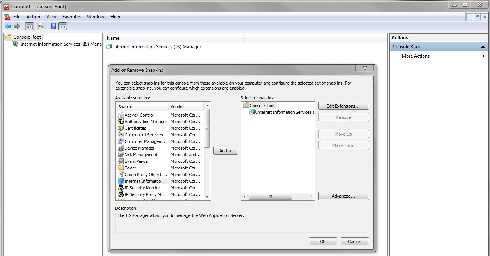This screenshot has width=490, height=256.
Task: Select Internet Information Services (IIS) Mana tree node
Action: [x=61, y=44]
